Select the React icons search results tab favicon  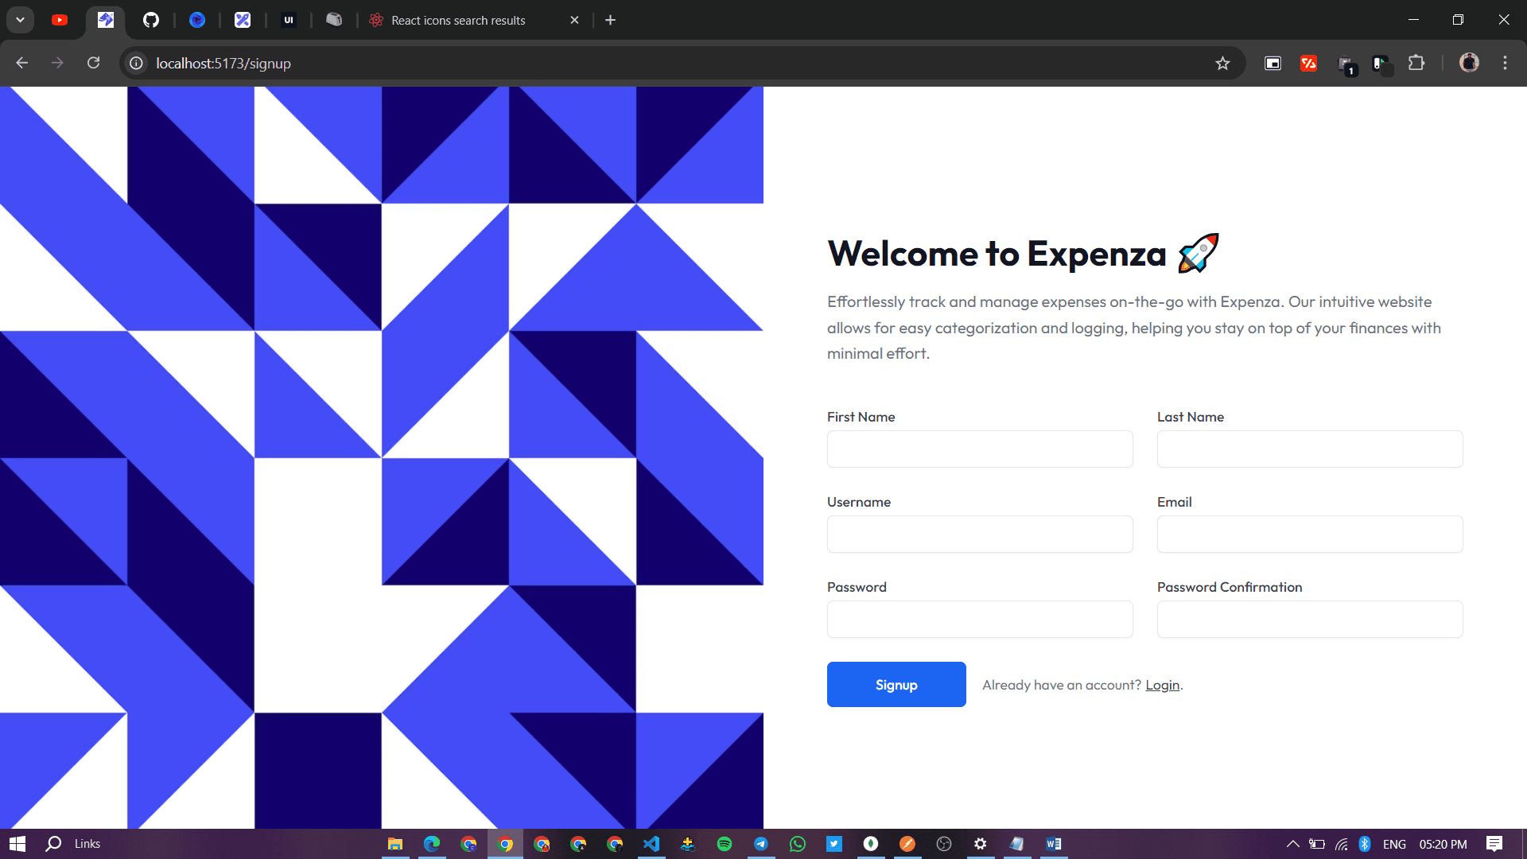click(375, 20)
